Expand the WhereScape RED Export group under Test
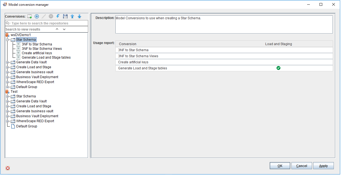This screenshot has width=341, height=175. (8, 121)
